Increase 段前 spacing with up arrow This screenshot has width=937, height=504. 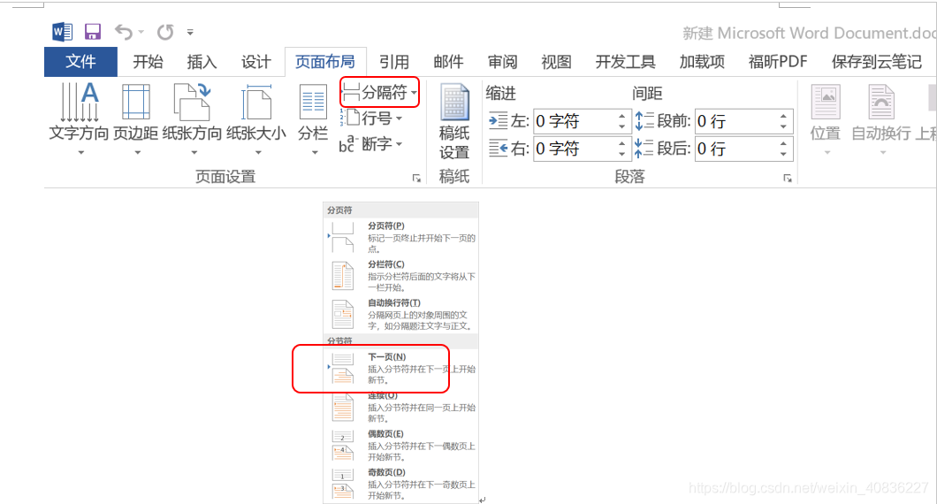pos(783,116)
